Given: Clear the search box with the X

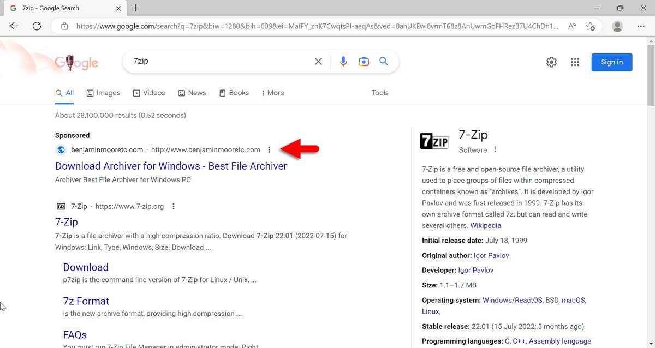Looking at the screenshot, I should coord(318,62).
